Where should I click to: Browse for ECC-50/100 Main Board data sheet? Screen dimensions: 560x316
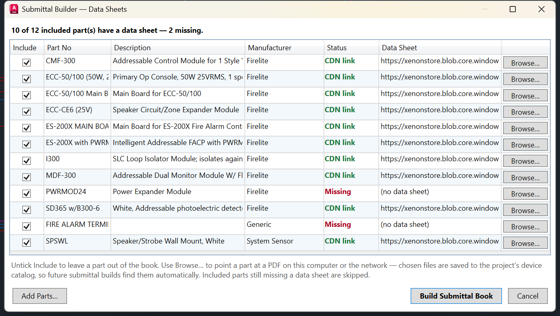(x=525, y=96)
